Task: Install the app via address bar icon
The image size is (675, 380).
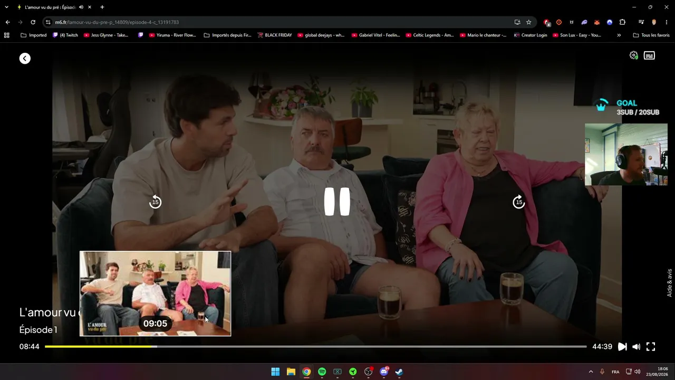Action: point(517,22)
